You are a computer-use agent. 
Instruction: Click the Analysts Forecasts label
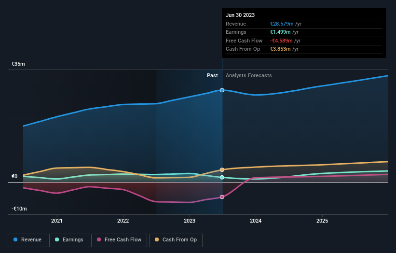tap(249, 76)
